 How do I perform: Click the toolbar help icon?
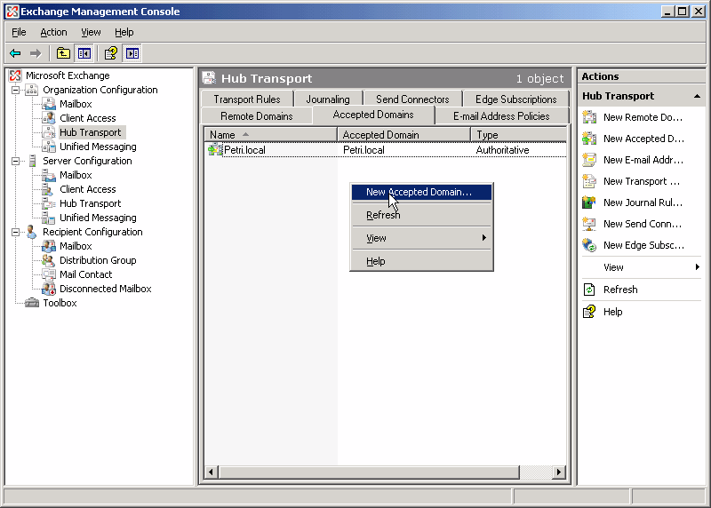(x=110, y=53)
